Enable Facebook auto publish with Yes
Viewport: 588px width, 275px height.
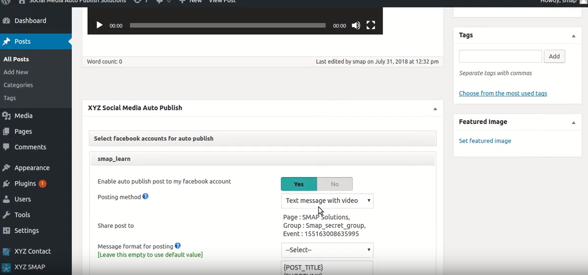click(x=299, y=184)
